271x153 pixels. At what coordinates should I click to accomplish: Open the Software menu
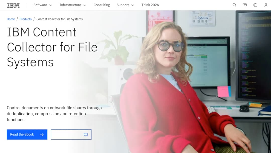point(43,5)
